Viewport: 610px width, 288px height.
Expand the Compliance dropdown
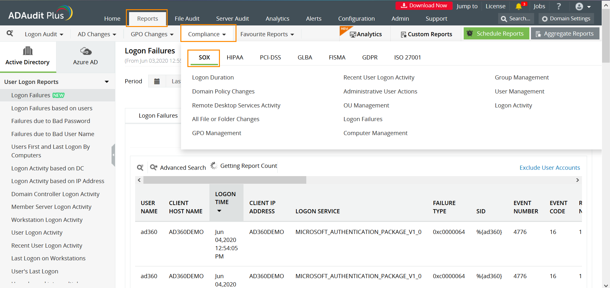(207, 34)
